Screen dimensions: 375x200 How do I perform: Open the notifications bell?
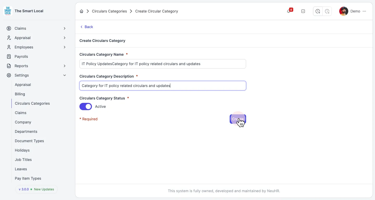(289, 11)
